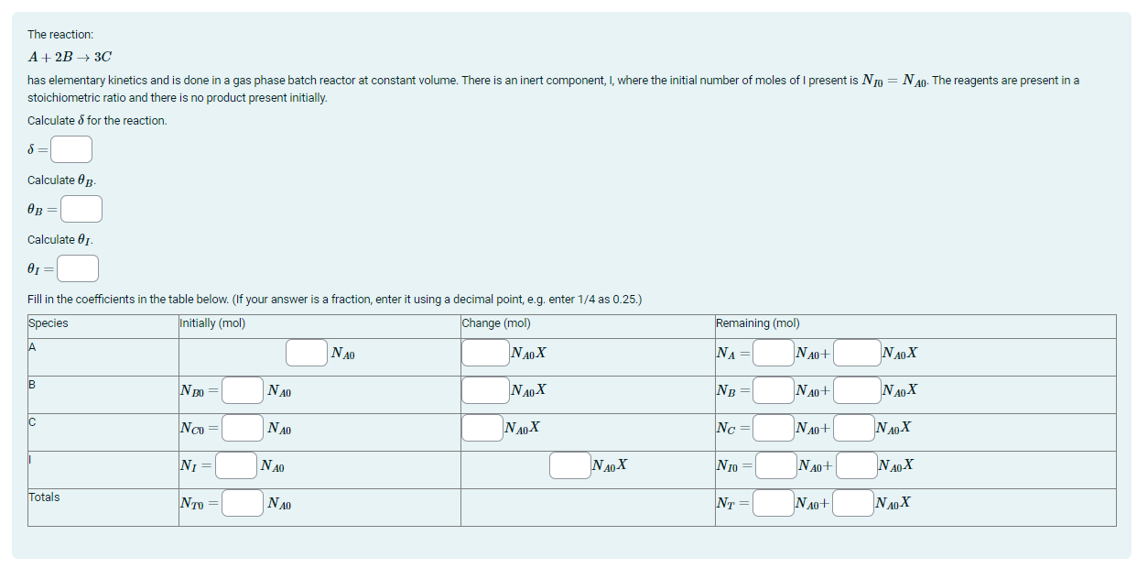Click the NT0 Totals coefficient box
The height and width of the screenshot is (579, 1137).
click(x=241, y=502)
